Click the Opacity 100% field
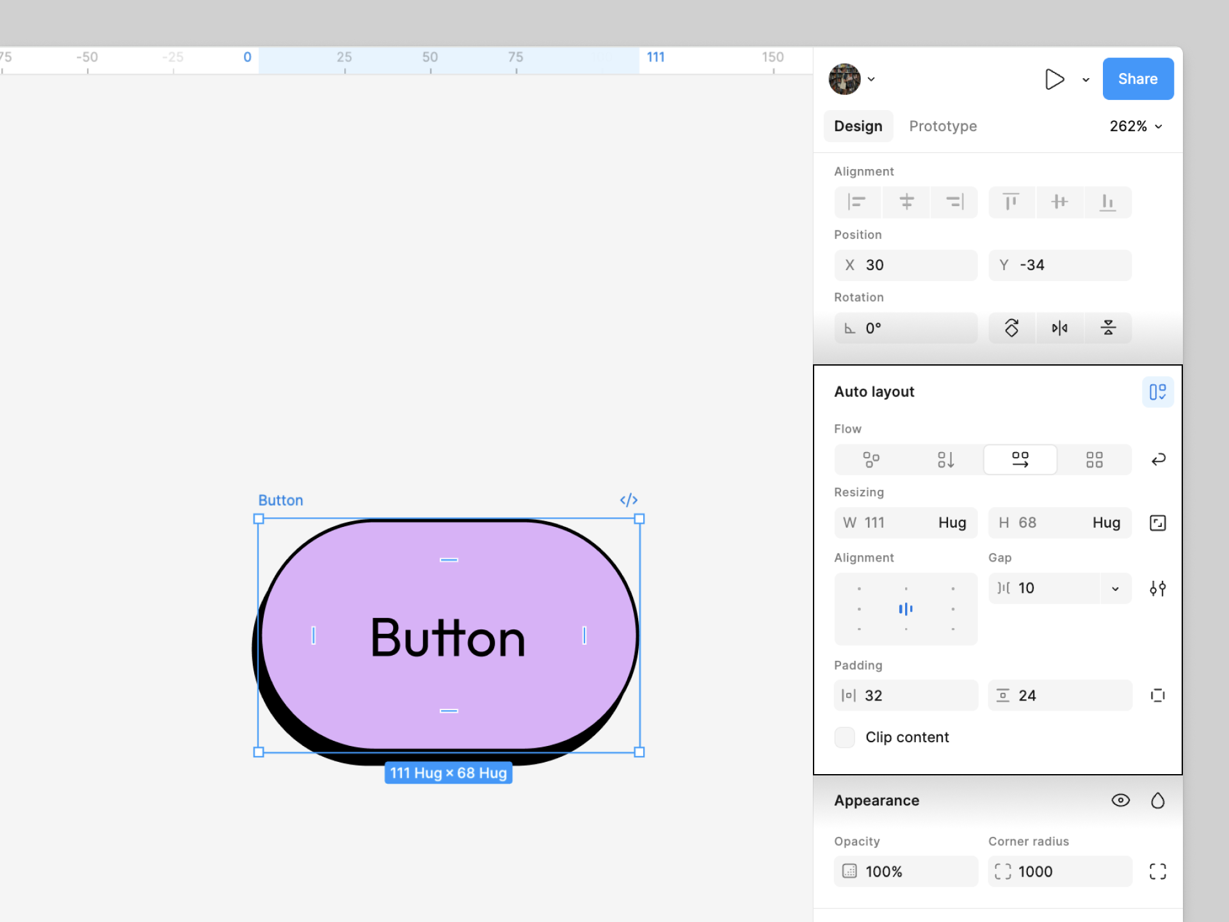 [x=906, y=871]
